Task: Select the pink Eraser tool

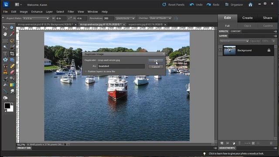Action: (x=12, y=72)
